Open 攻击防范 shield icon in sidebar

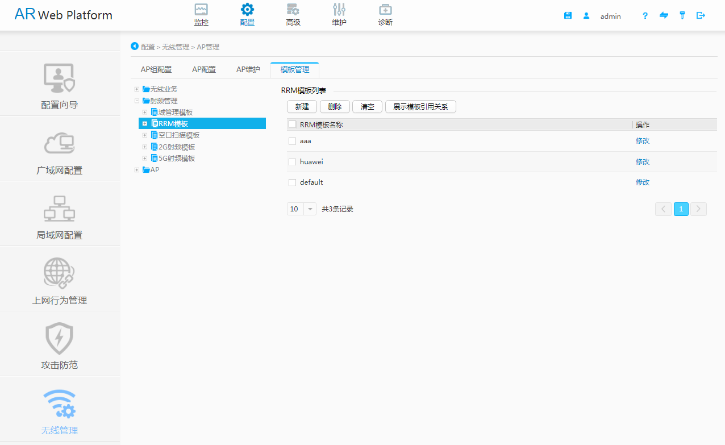tap(60, 339)
